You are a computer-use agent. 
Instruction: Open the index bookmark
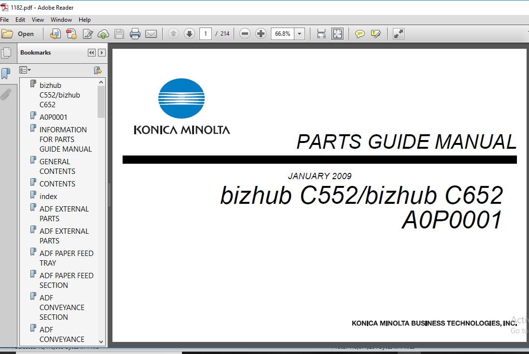pos(48,197)
